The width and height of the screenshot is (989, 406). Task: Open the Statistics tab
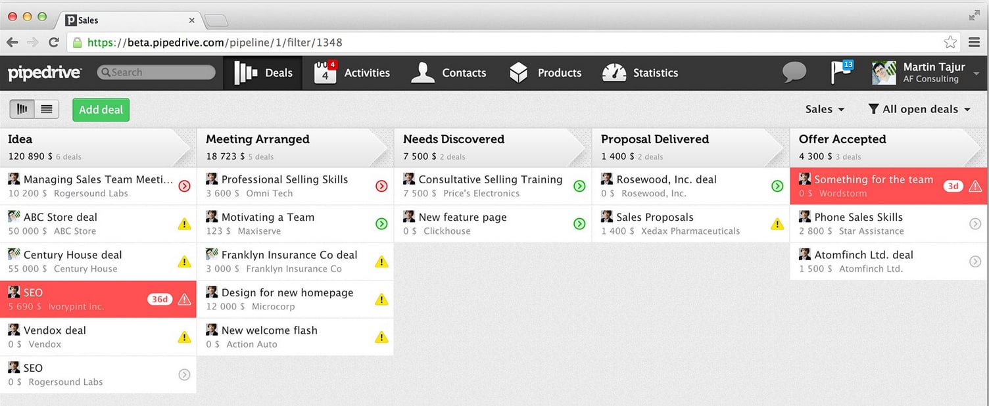coord(640,73)
